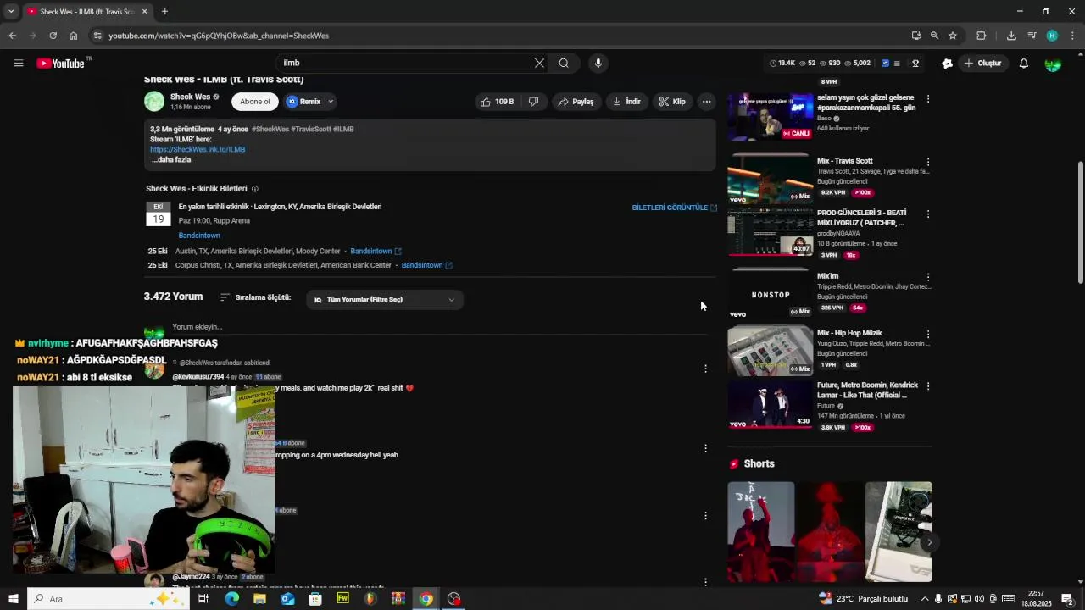The width and height of the screenshot is (1085, 610).
Task: Open options for Future Like That video
Action: [928, 386]
